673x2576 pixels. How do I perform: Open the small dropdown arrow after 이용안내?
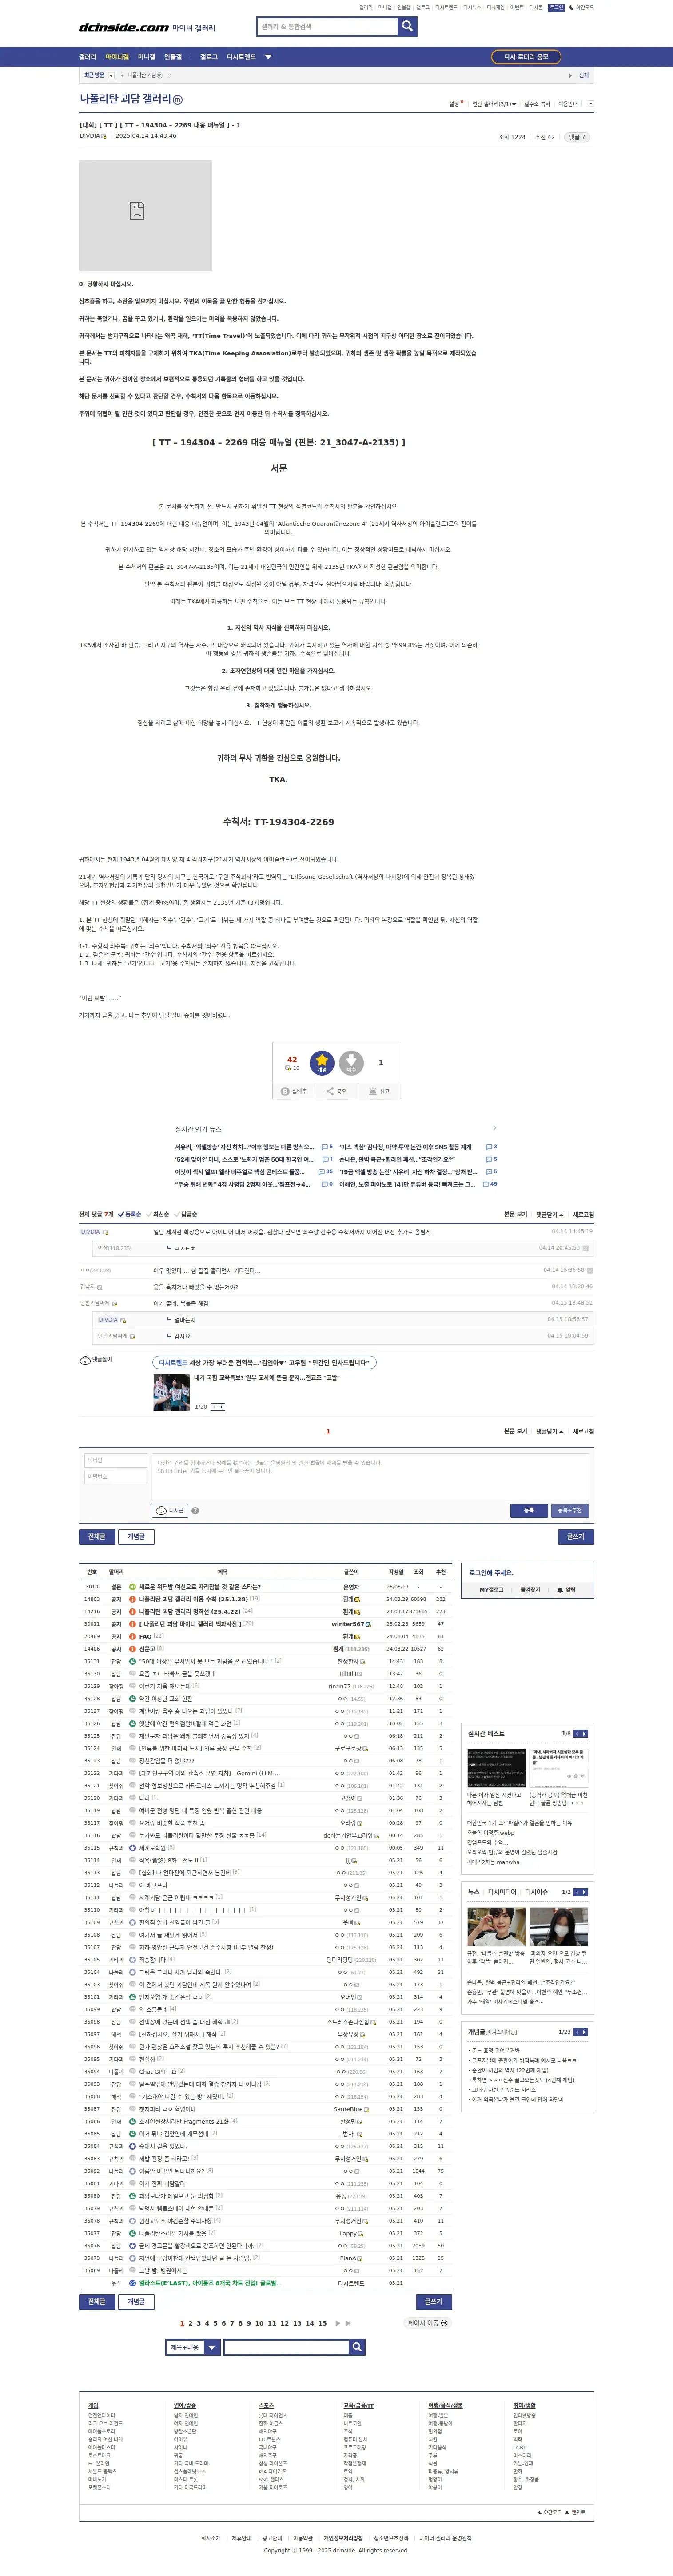(x=590, y=104)
